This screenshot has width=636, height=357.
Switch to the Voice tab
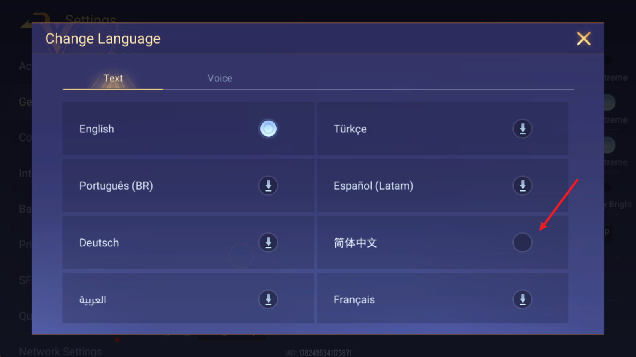pos(220,78)
